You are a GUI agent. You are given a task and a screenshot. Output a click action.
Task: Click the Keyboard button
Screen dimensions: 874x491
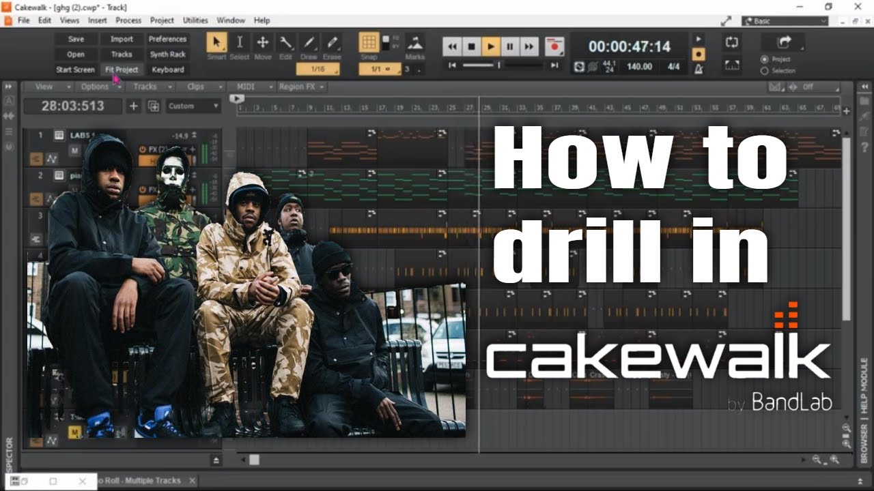(167, 70)
